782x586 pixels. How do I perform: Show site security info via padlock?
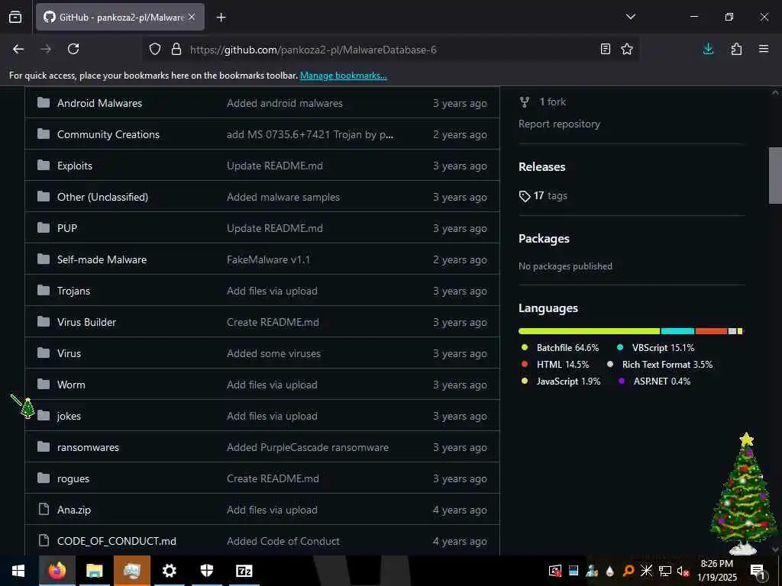tap(176, 49)
